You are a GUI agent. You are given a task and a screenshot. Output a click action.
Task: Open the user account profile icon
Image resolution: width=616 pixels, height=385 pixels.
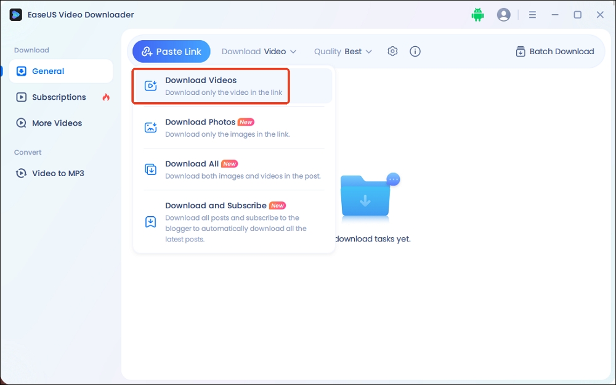pos(504,15)
